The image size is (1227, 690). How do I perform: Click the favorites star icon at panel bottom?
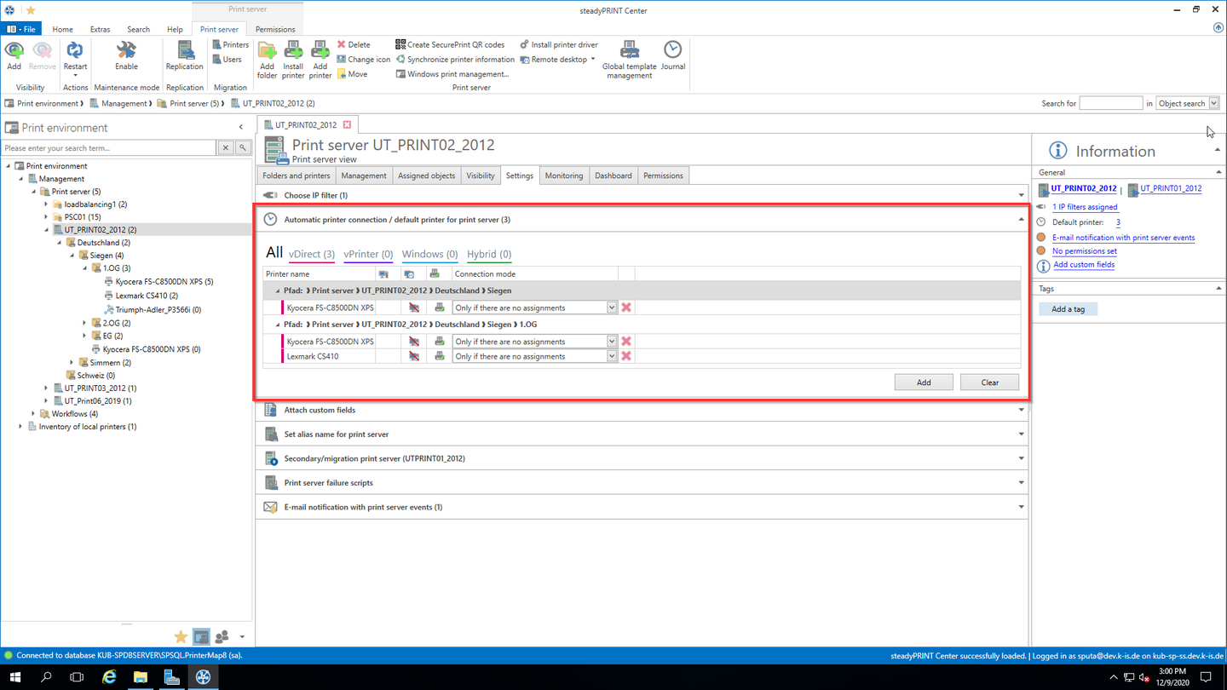(181, 637)
